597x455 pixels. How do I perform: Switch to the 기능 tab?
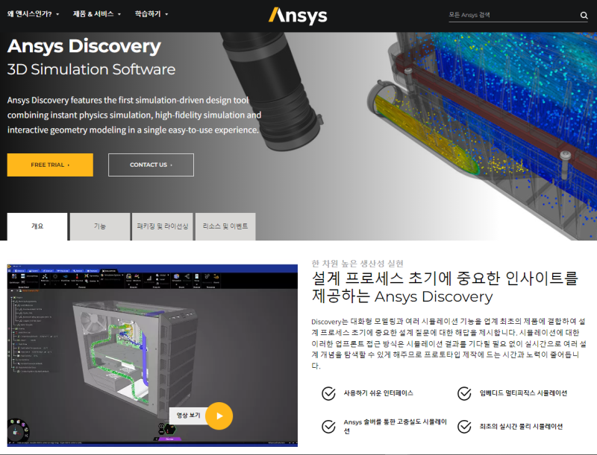tap(99, 226)
